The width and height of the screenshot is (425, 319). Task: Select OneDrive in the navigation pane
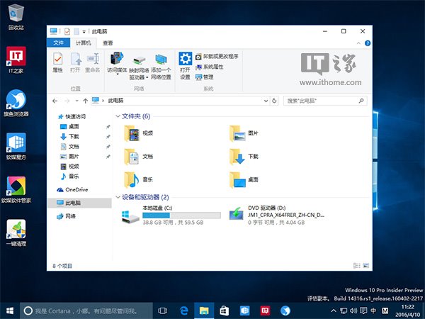[76, 189]
